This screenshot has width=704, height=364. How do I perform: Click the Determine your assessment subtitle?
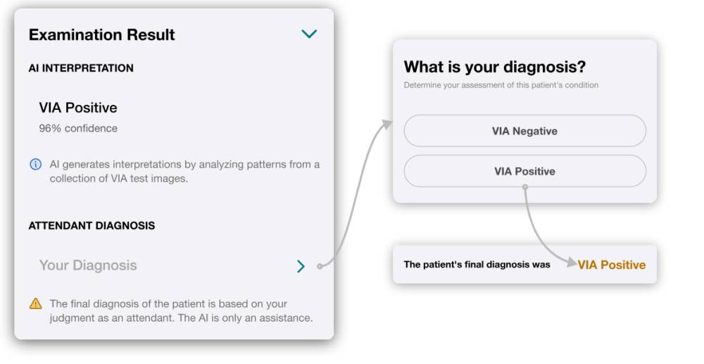(x=501, y=85)
